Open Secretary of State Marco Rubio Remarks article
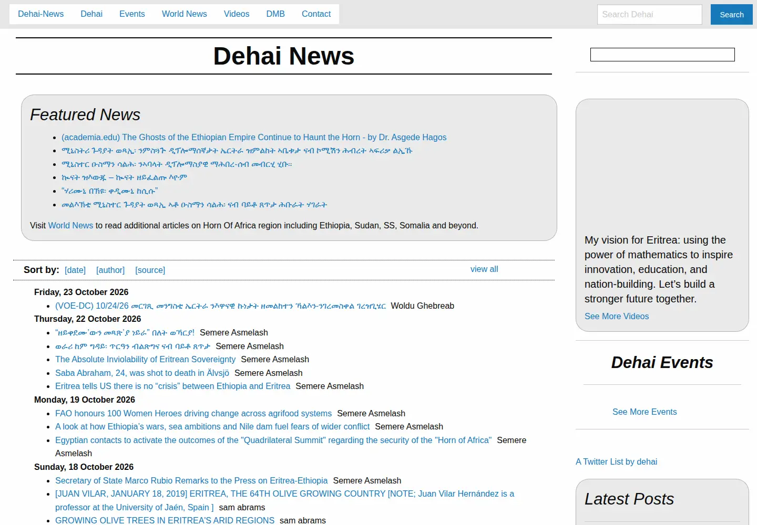The image size is (757, 525). [x=191, y=481]
